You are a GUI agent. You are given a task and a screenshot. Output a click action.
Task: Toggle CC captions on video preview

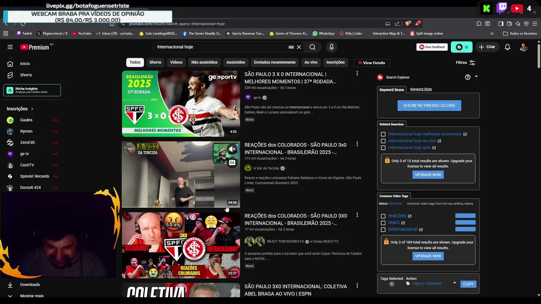(232, 163)
